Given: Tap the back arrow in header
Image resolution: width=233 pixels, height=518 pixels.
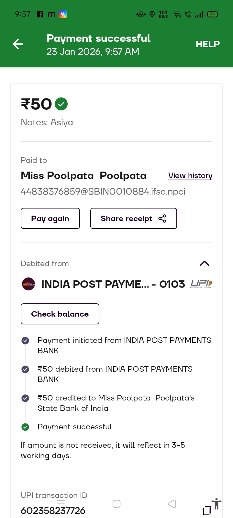Looking at the screenshot, I should [x=18, y=44].
